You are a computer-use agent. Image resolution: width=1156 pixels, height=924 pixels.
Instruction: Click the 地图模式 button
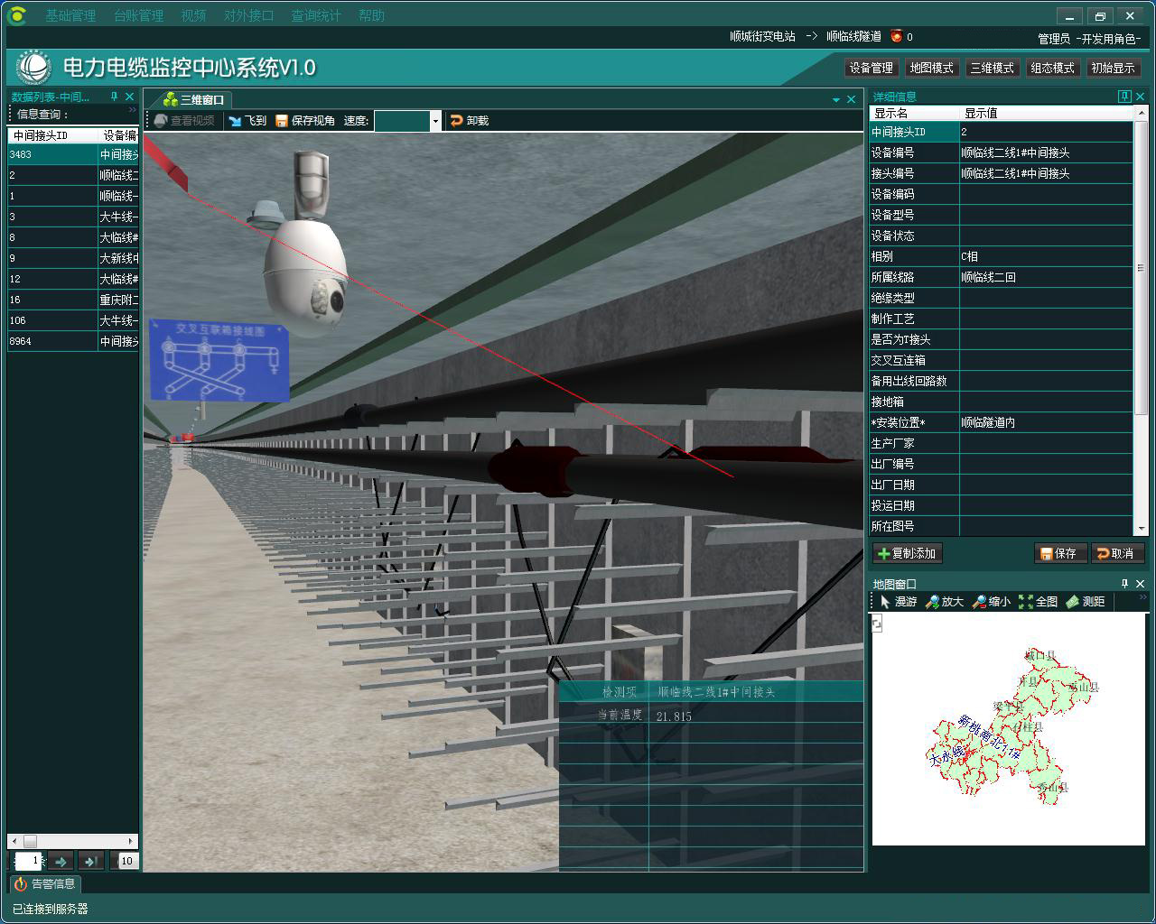coord(931,68)
